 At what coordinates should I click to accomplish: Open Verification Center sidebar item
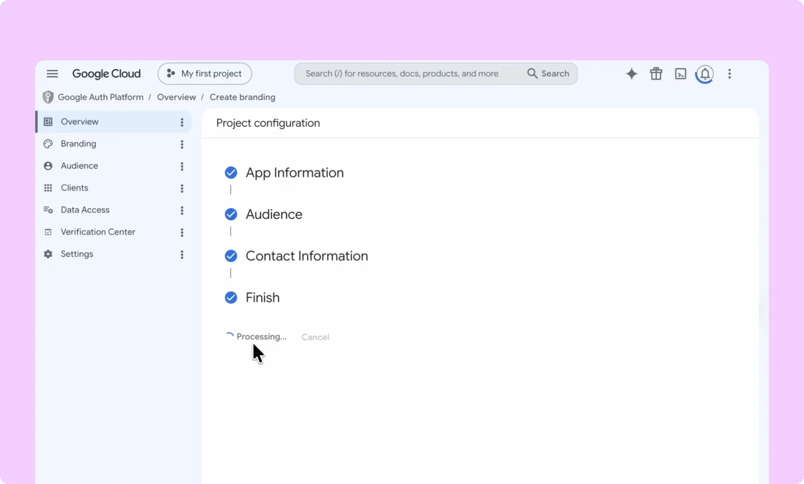click(114, 232)
